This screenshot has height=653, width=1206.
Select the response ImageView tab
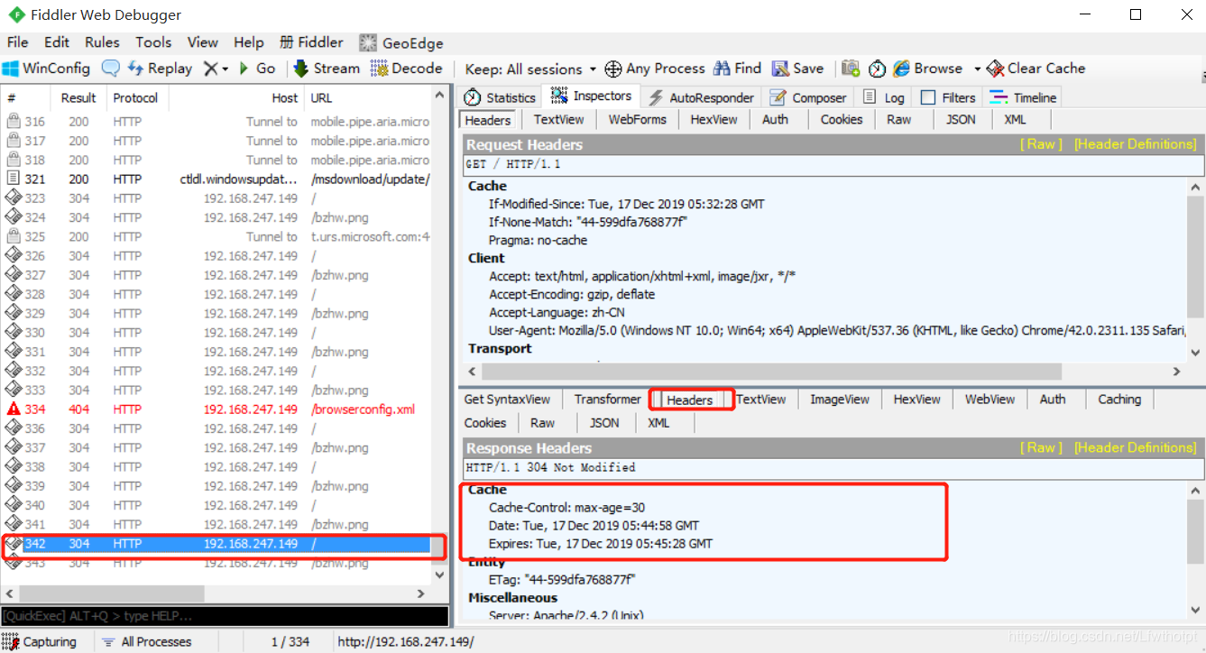pyautogui.click(x=840, y=400)
